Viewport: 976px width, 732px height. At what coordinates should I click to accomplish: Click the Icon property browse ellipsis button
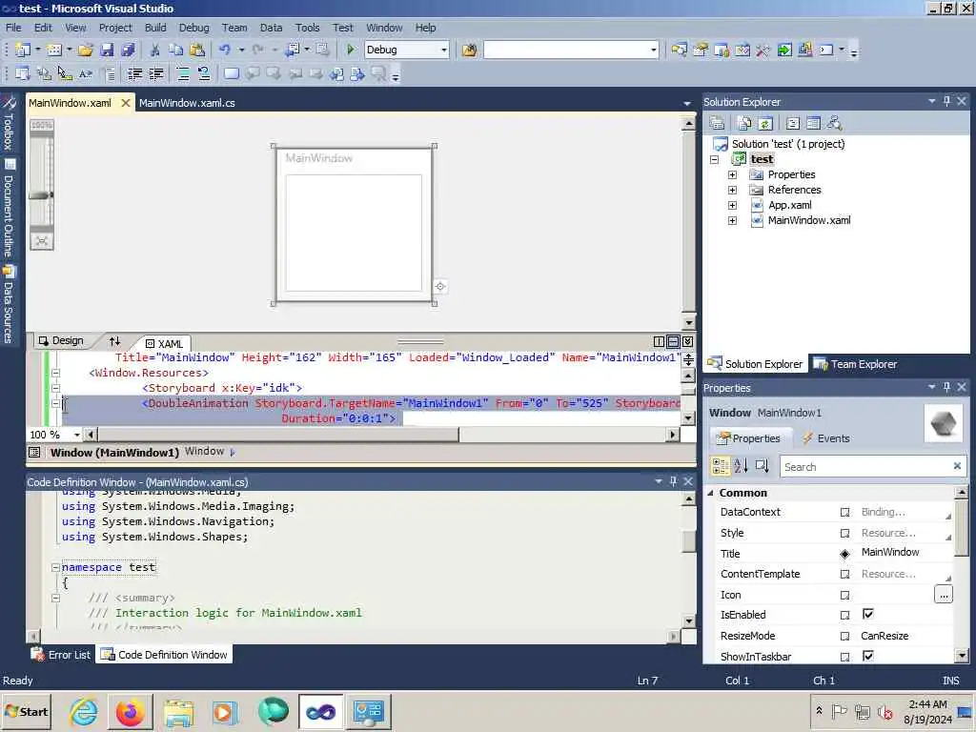tap(944, 595)
